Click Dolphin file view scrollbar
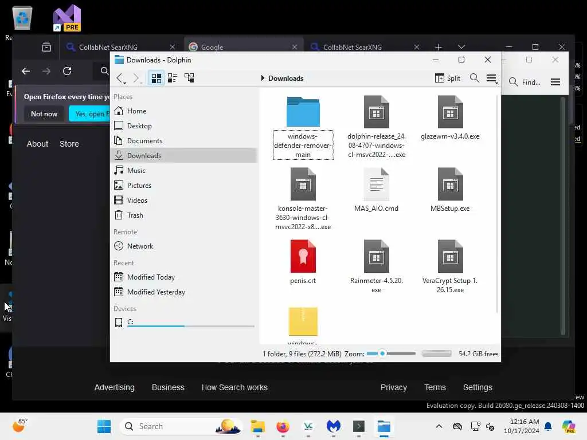Screen dimensions: 587x440 point(497,204)
